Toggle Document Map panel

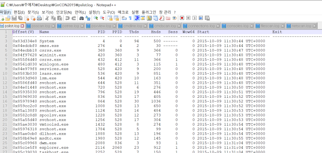coord(149,18)
